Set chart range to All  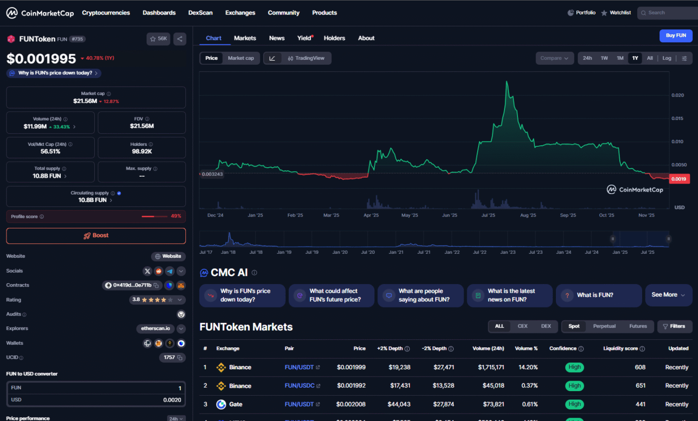650,58
